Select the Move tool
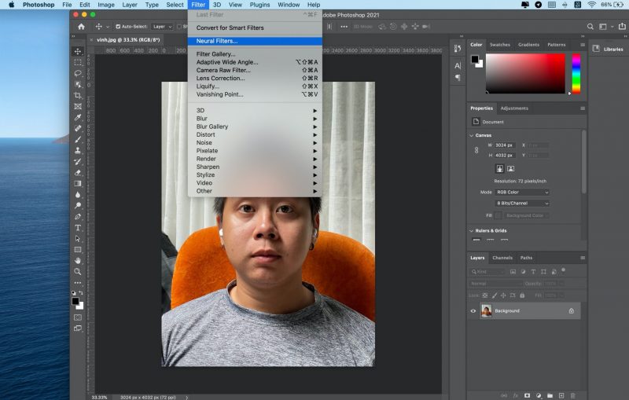 (x=78, y=51)
